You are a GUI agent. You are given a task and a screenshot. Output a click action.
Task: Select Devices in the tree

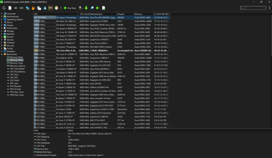10,40
